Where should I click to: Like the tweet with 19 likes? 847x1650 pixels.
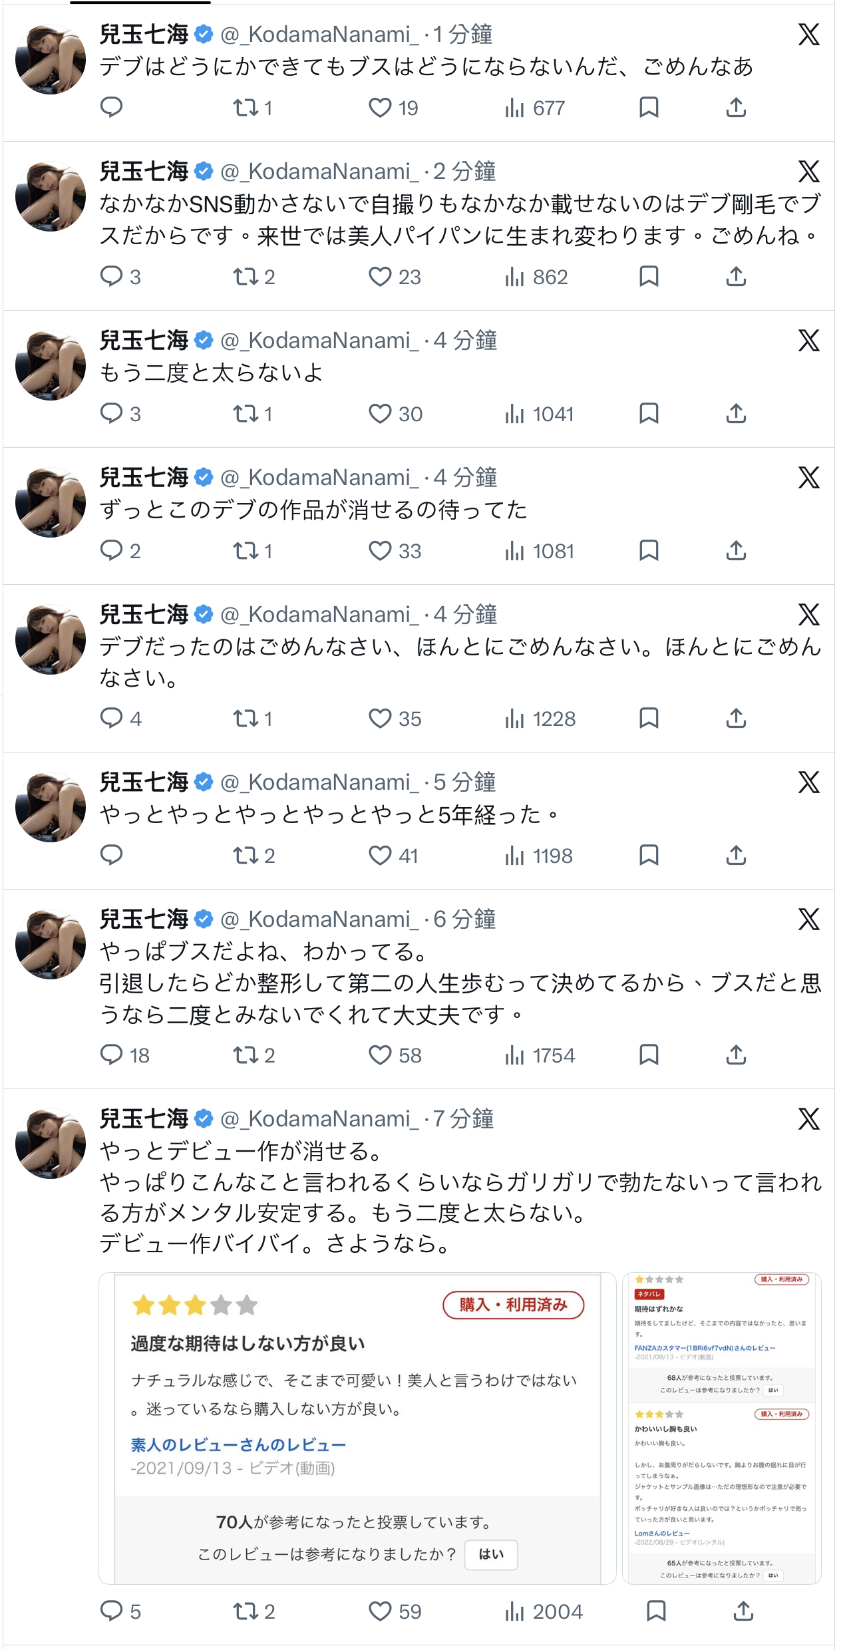tap(393, 108)
